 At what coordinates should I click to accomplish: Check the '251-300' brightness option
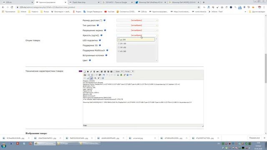[118, 43]
